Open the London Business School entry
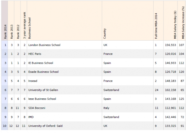This screenshot has width=186, height=133. coord(44,45)
